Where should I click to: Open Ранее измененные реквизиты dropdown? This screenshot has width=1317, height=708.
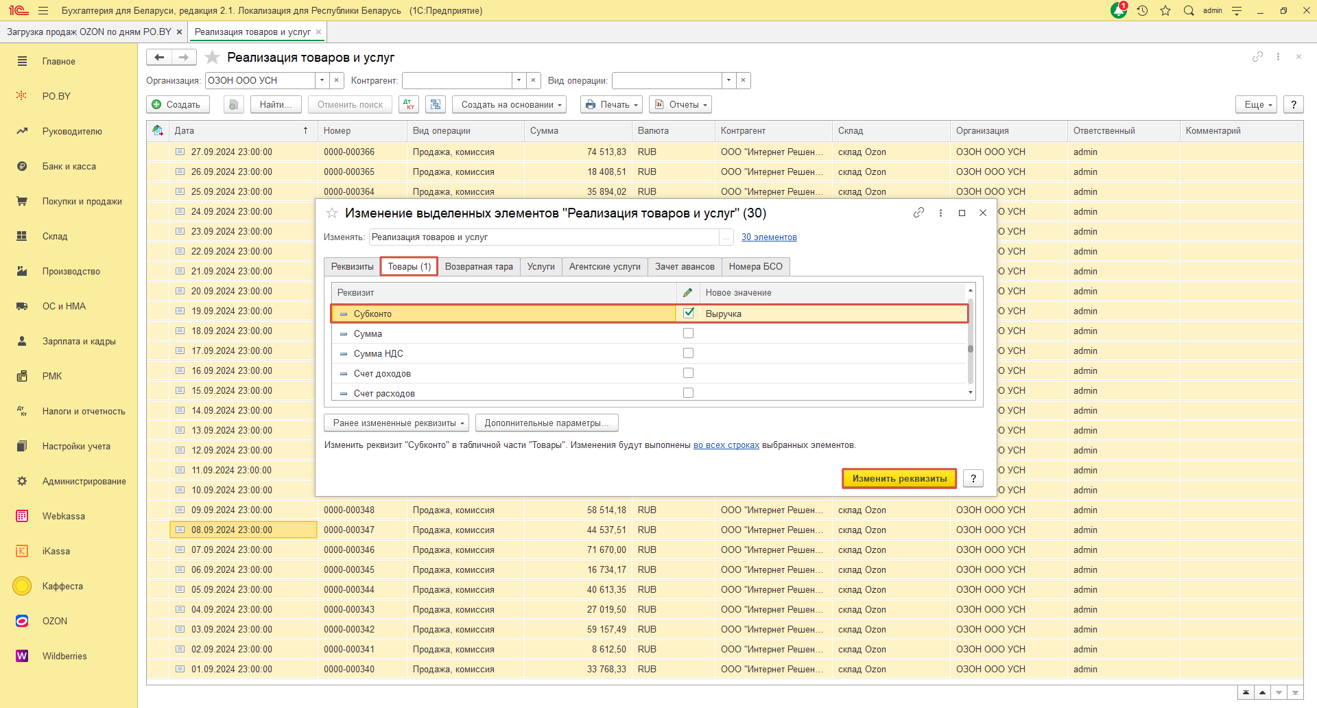pos(396,423)
